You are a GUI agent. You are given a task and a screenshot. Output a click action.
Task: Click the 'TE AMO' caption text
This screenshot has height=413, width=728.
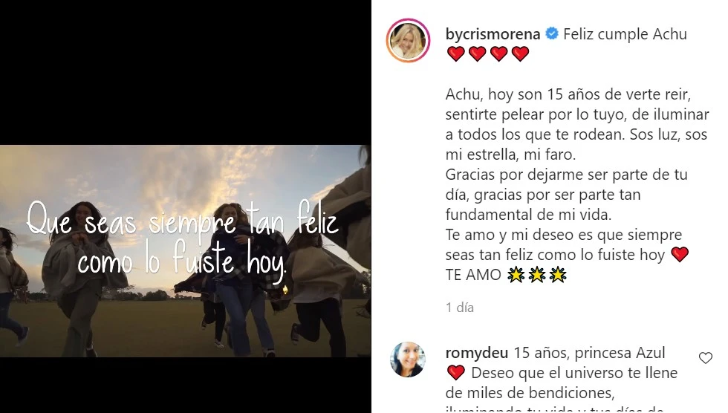point(473,275)
